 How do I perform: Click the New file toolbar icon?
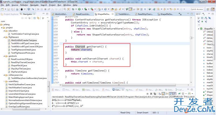pyautogui.click(x=2, y=9)
